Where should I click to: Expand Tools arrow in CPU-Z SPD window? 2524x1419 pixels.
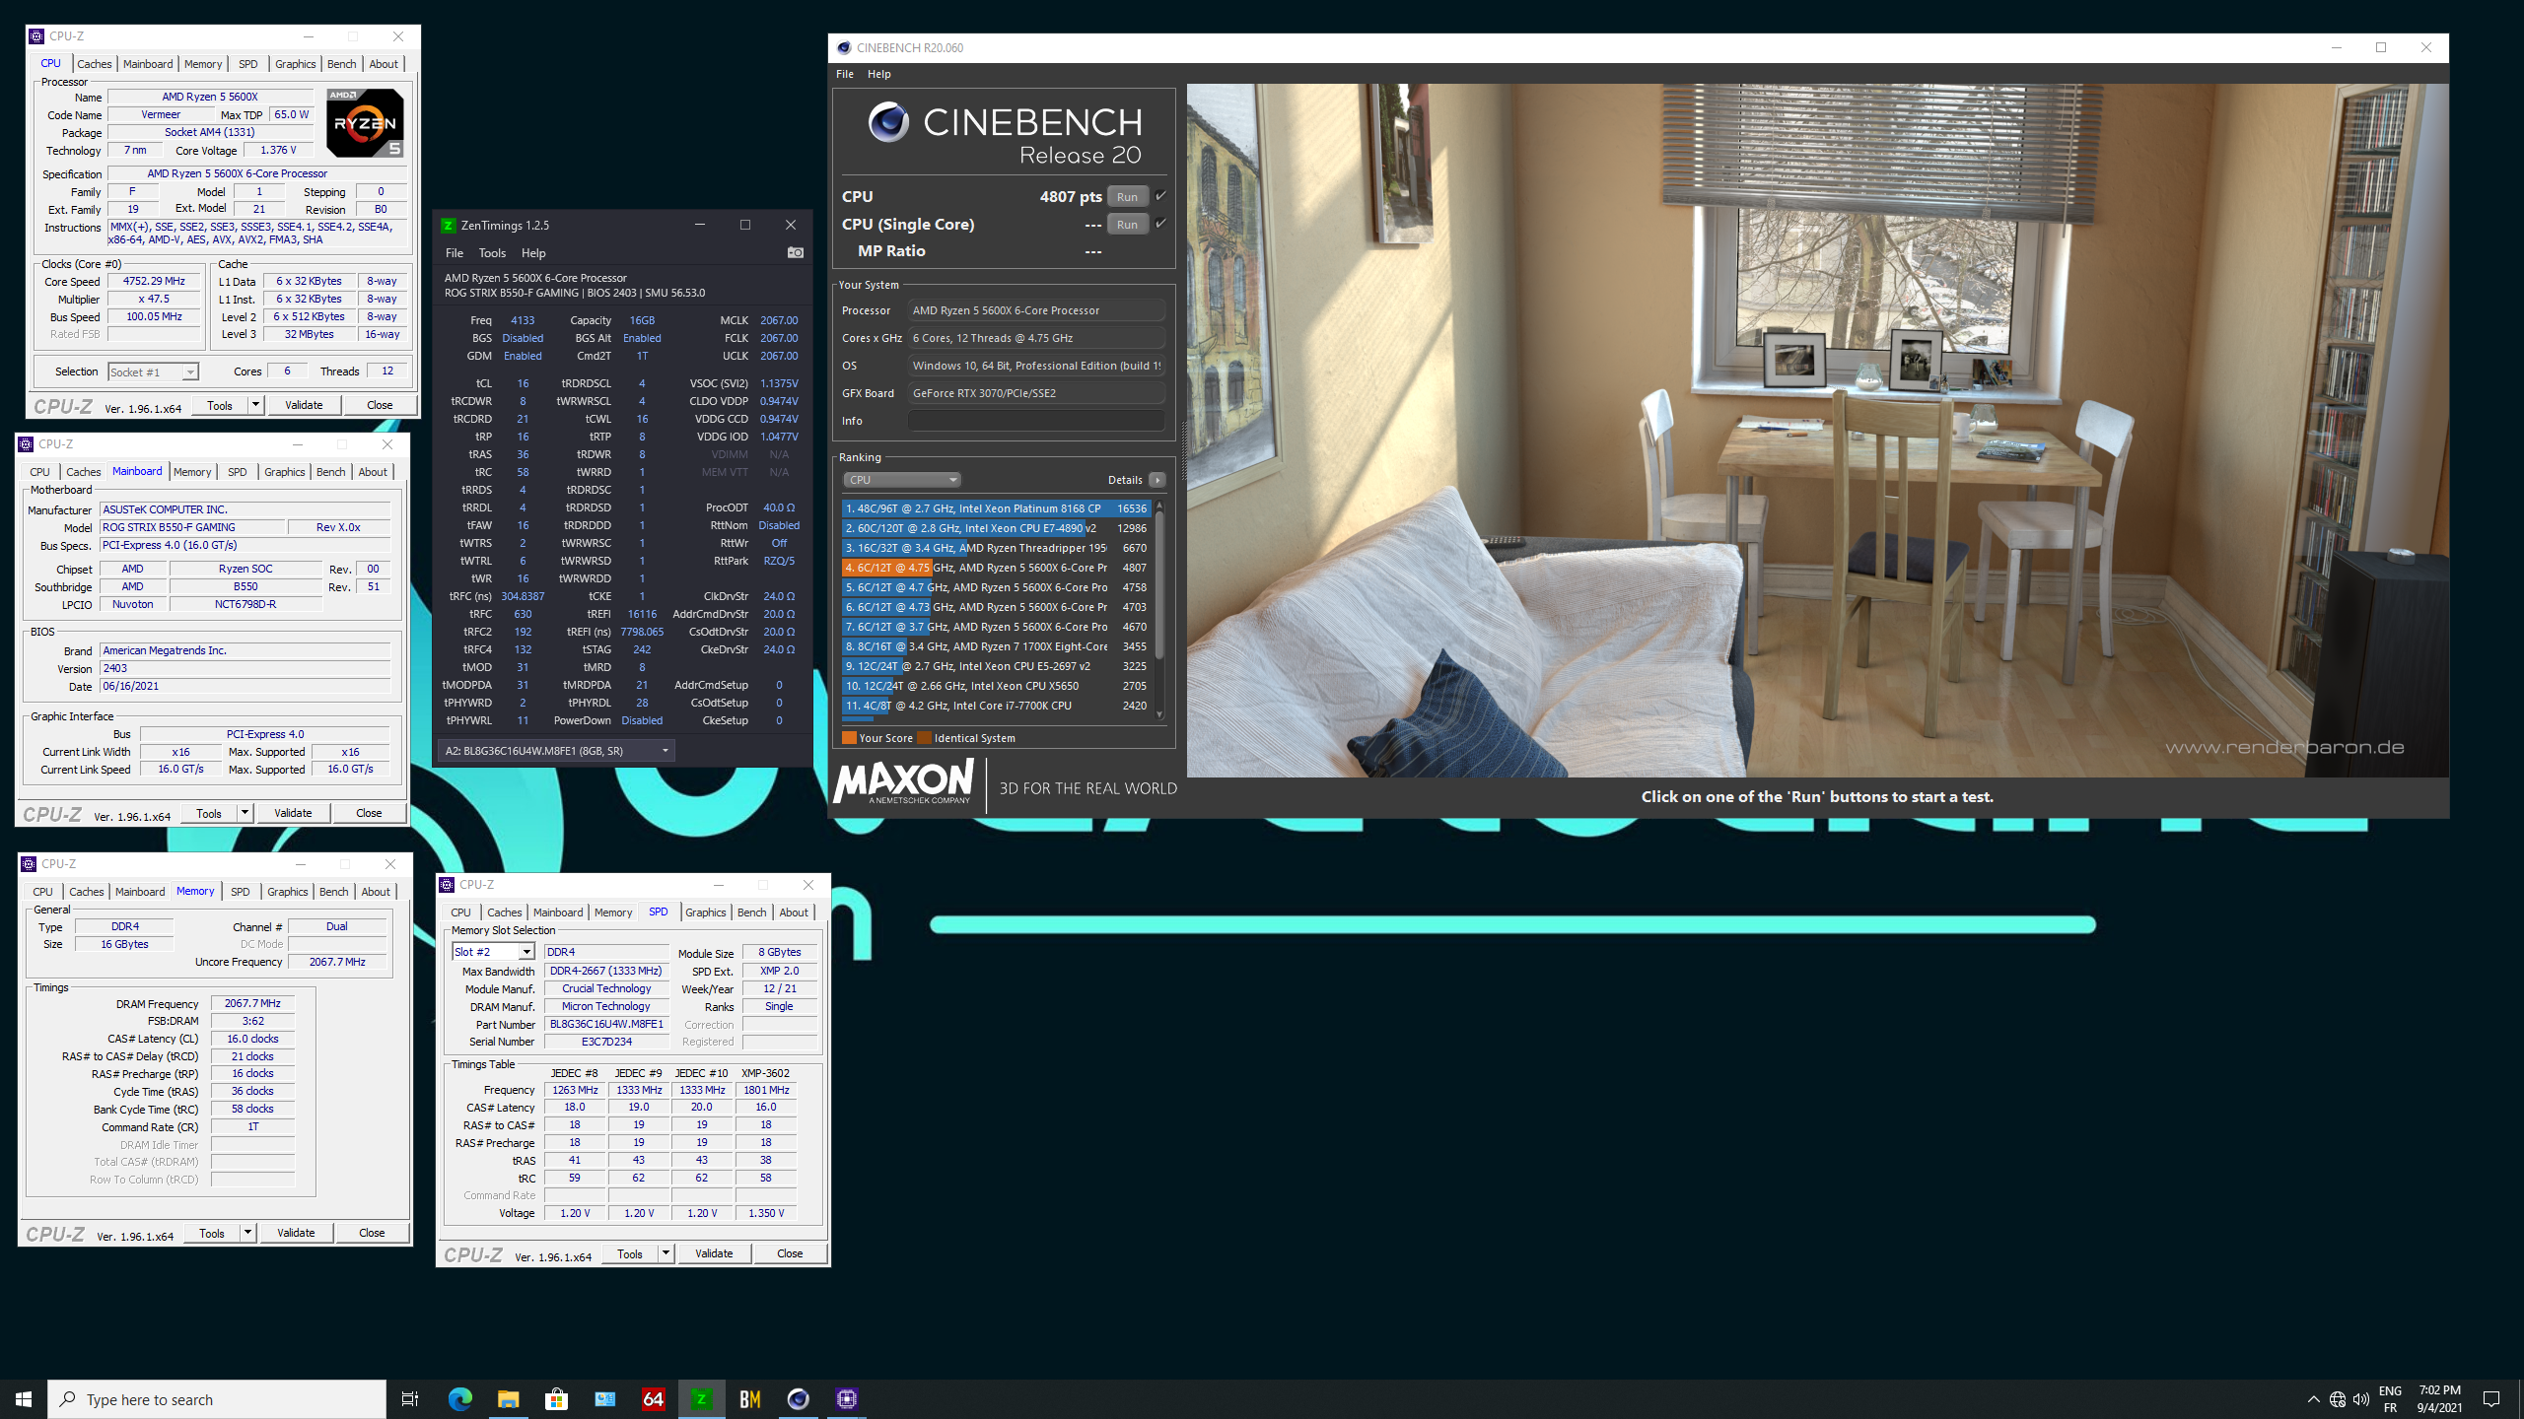pyautogui.click(x=666, y=1253)
